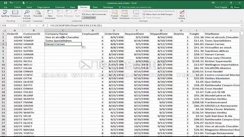Viewport: 244px width, 137px height.
Task: Click Show/Hide Comment
Action: pos(95,11)
